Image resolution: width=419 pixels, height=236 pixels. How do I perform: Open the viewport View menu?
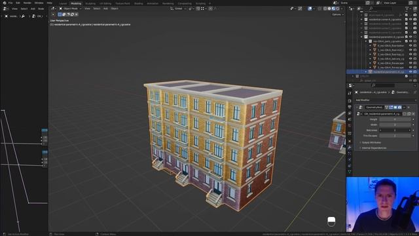point(87,9)
